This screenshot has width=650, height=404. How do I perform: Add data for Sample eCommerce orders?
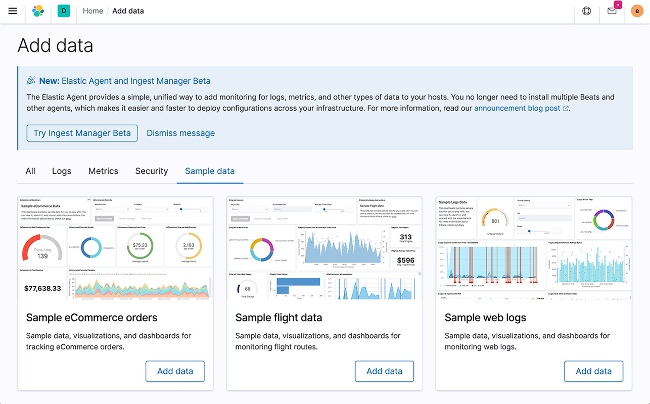tap(175, 371)
